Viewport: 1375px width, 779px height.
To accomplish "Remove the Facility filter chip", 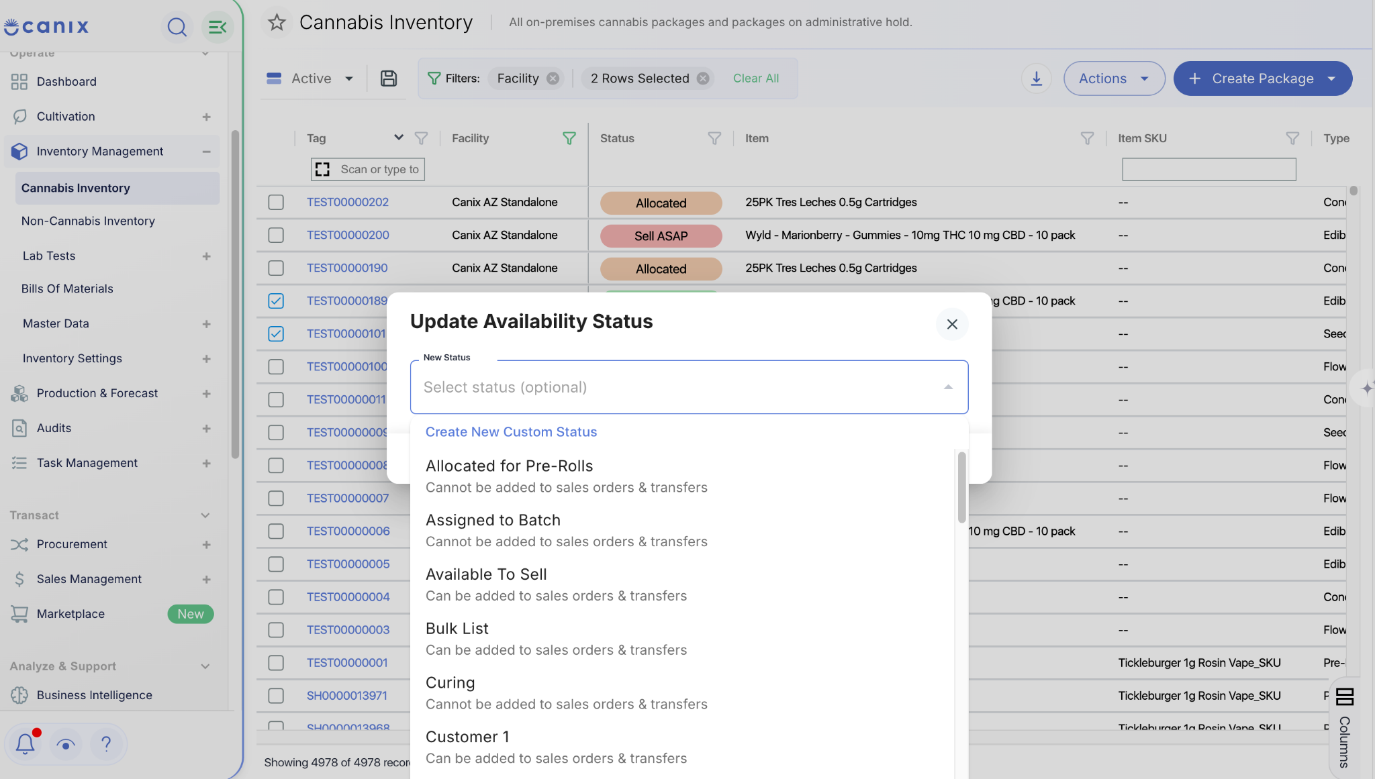I will pos(553,79).
